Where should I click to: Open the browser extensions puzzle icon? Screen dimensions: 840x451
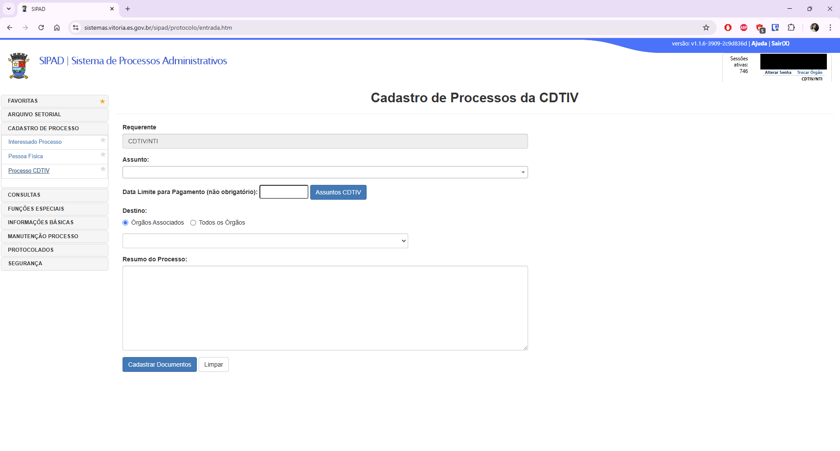(791, 27)
